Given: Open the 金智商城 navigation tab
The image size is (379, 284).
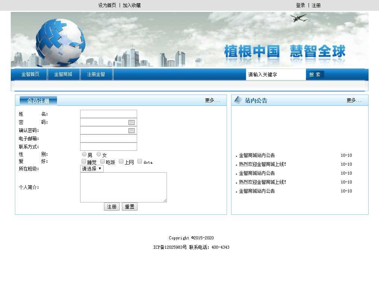Looking at the screenshot, I should (x=63, y=74).
